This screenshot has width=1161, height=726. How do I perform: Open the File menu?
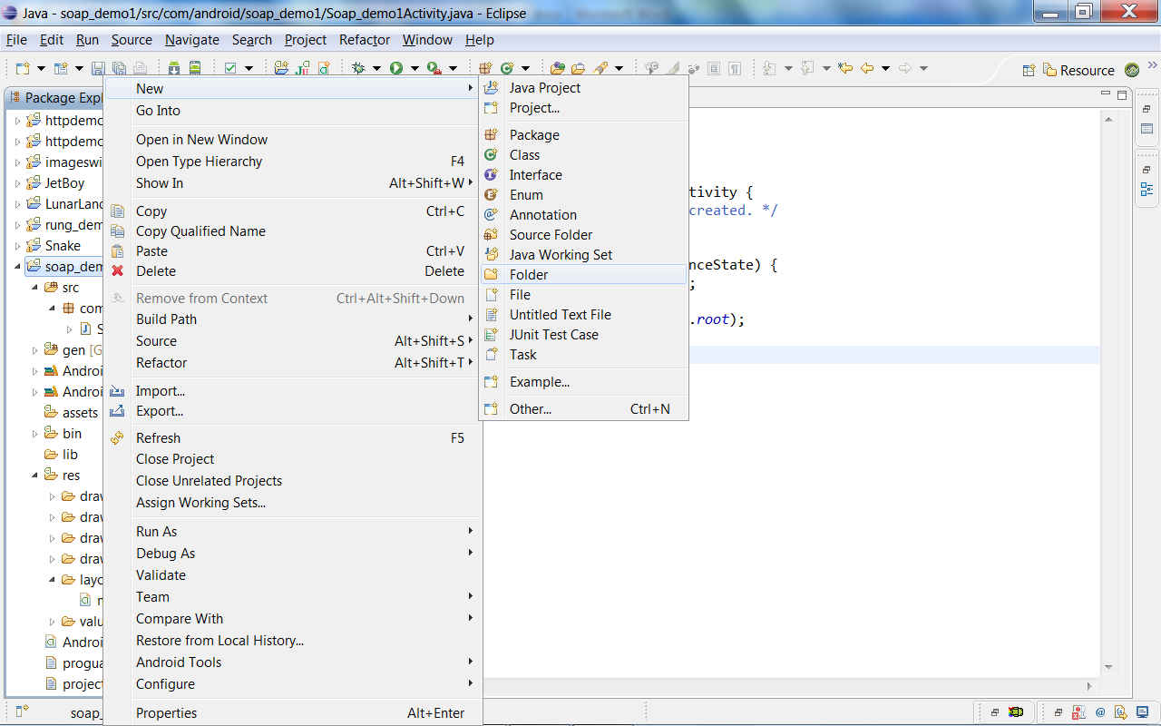click(x=16, y=40)
